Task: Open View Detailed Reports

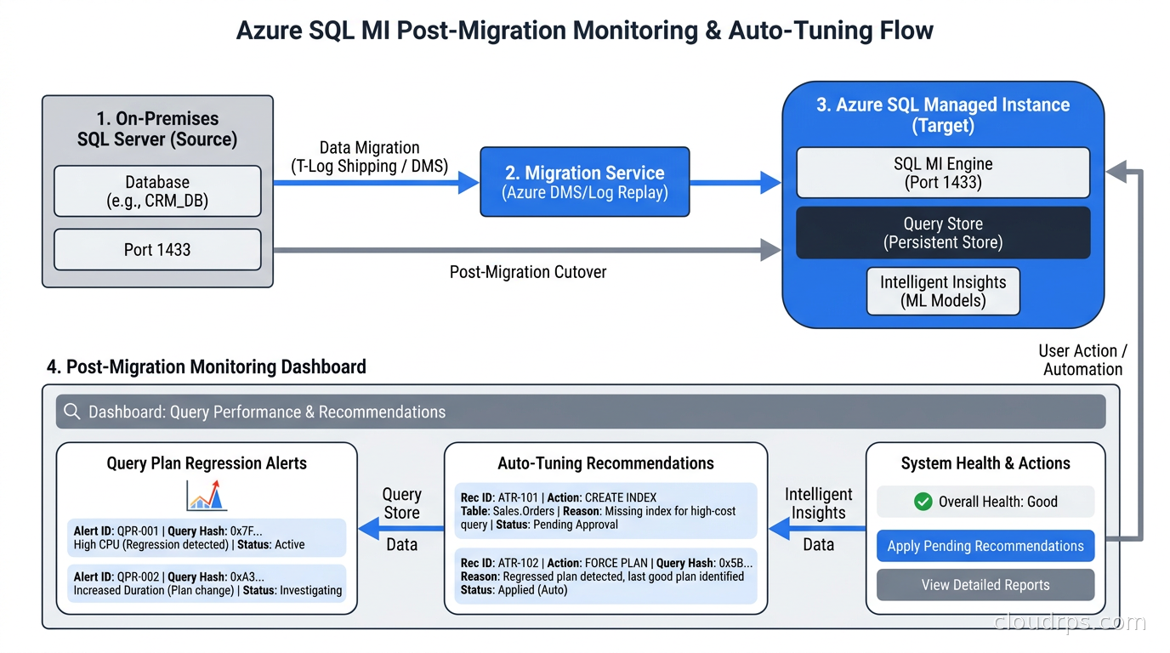Action: pos(985,585)
